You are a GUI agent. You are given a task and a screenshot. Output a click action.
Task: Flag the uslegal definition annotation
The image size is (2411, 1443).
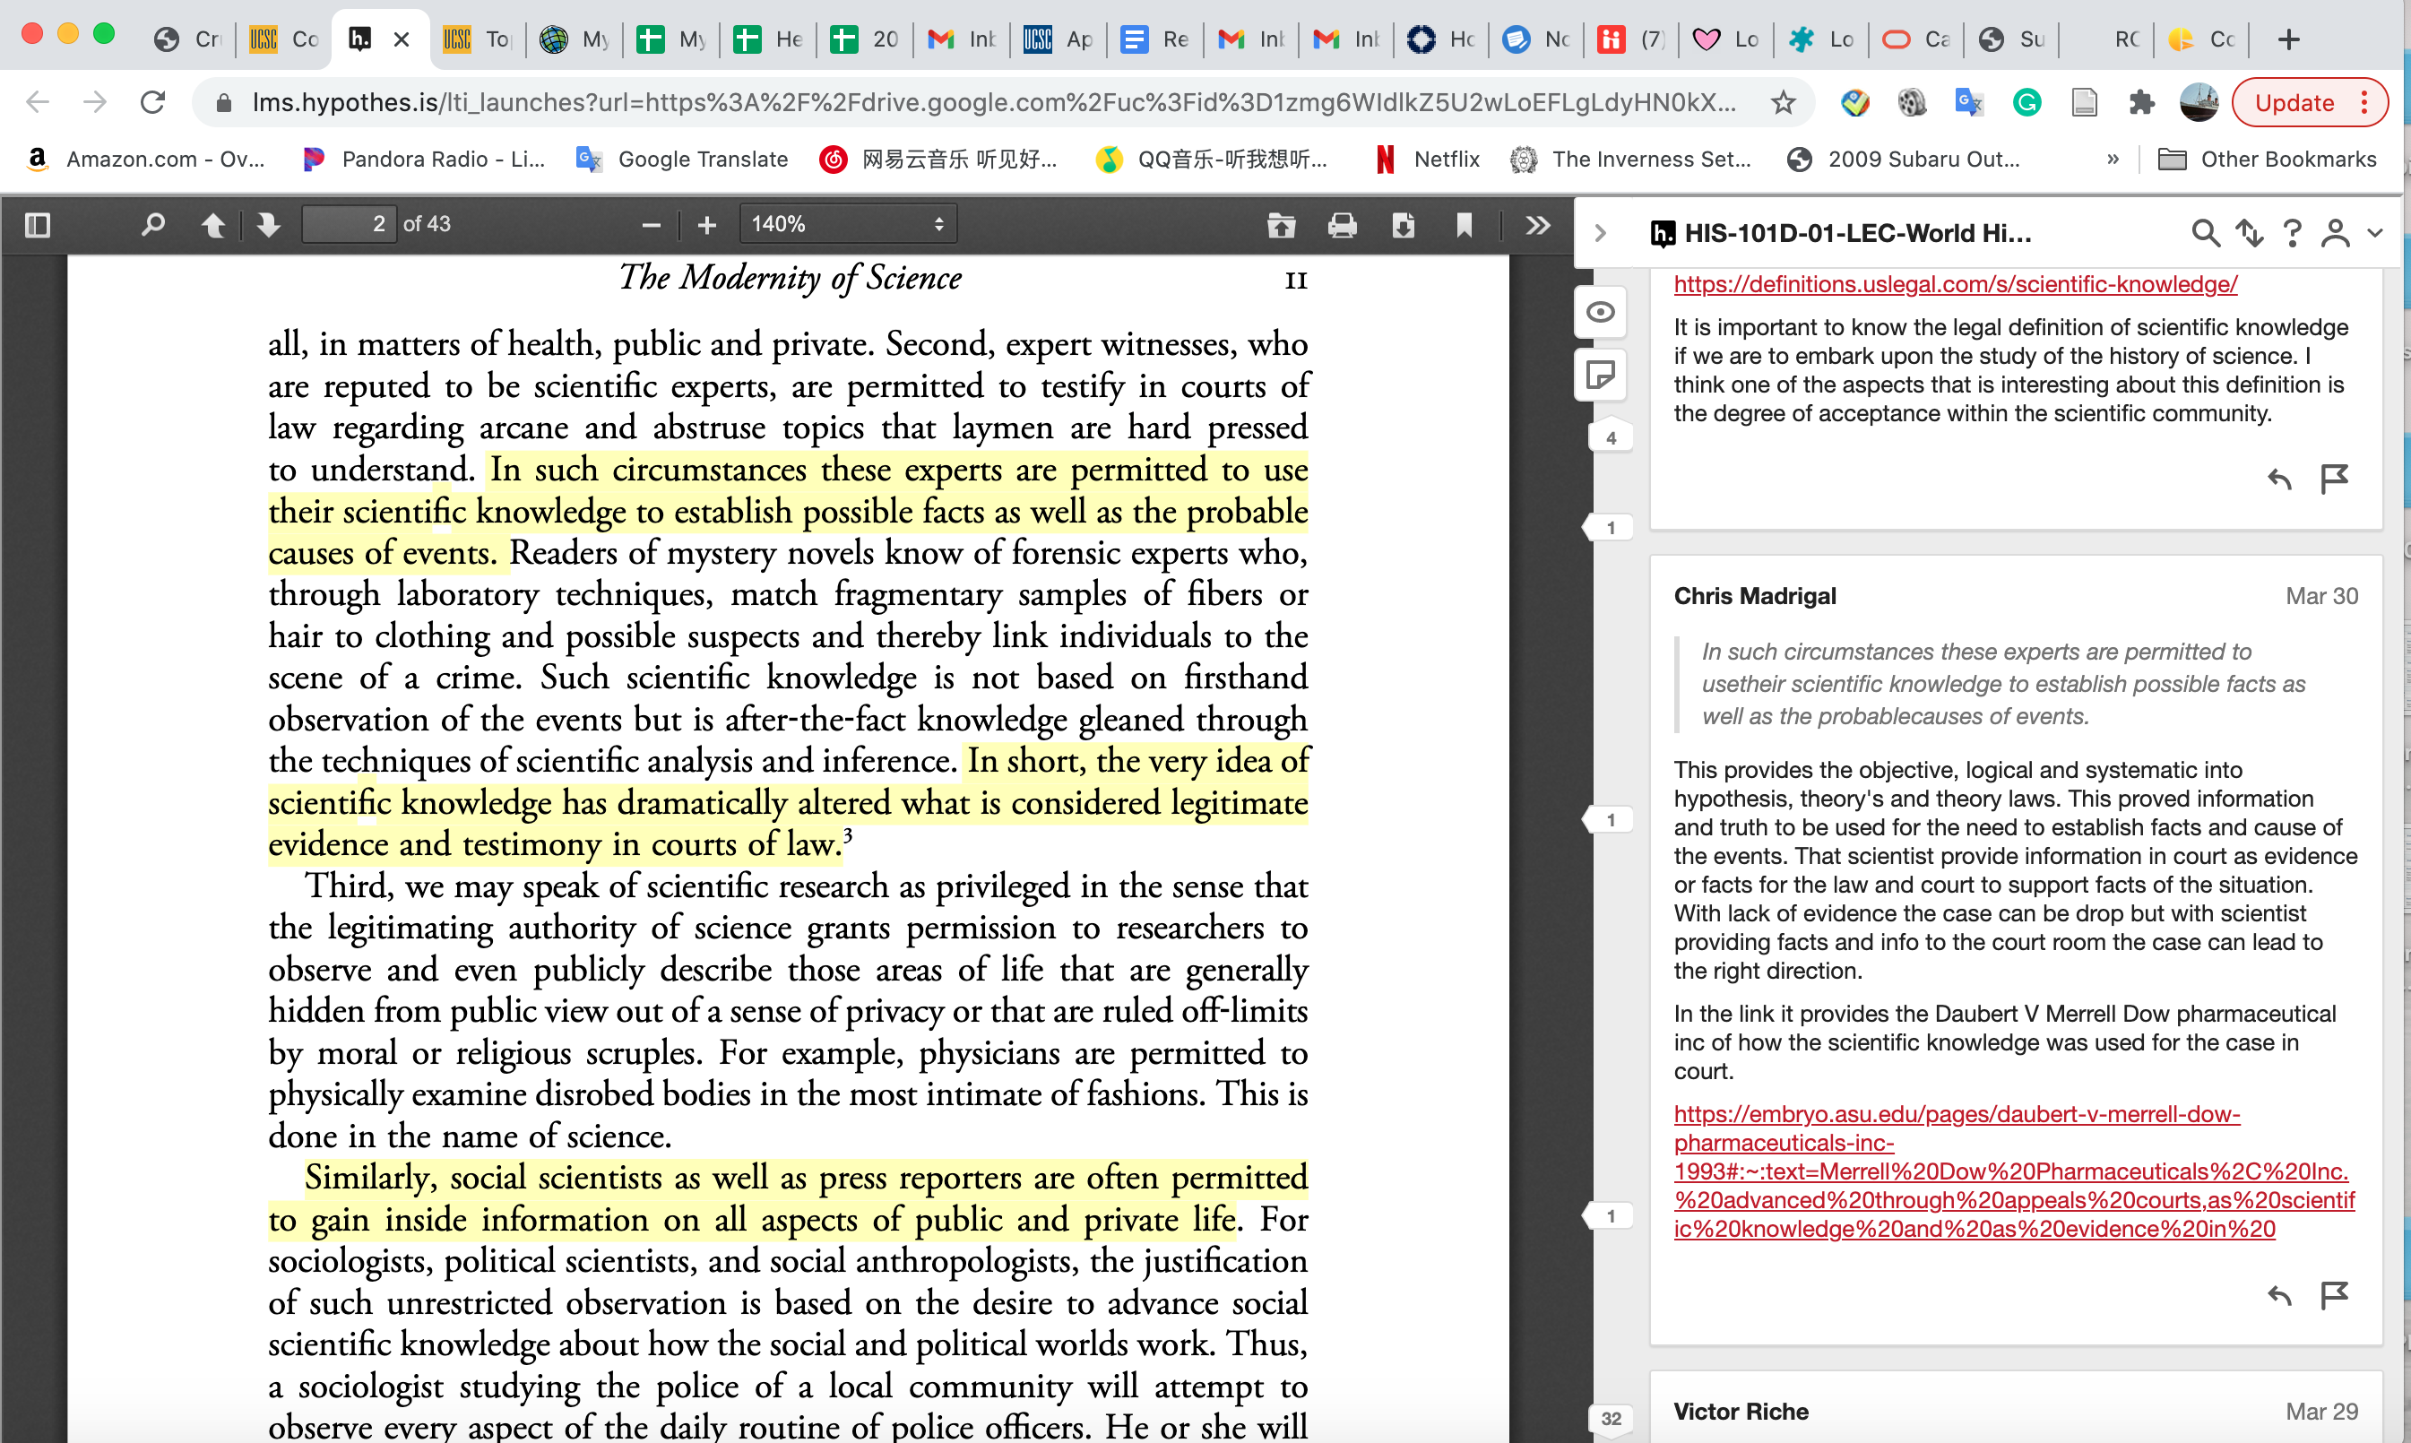tap(2334, 479)
